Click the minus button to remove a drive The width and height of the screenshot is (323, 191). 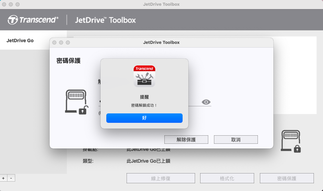(11, 178)
